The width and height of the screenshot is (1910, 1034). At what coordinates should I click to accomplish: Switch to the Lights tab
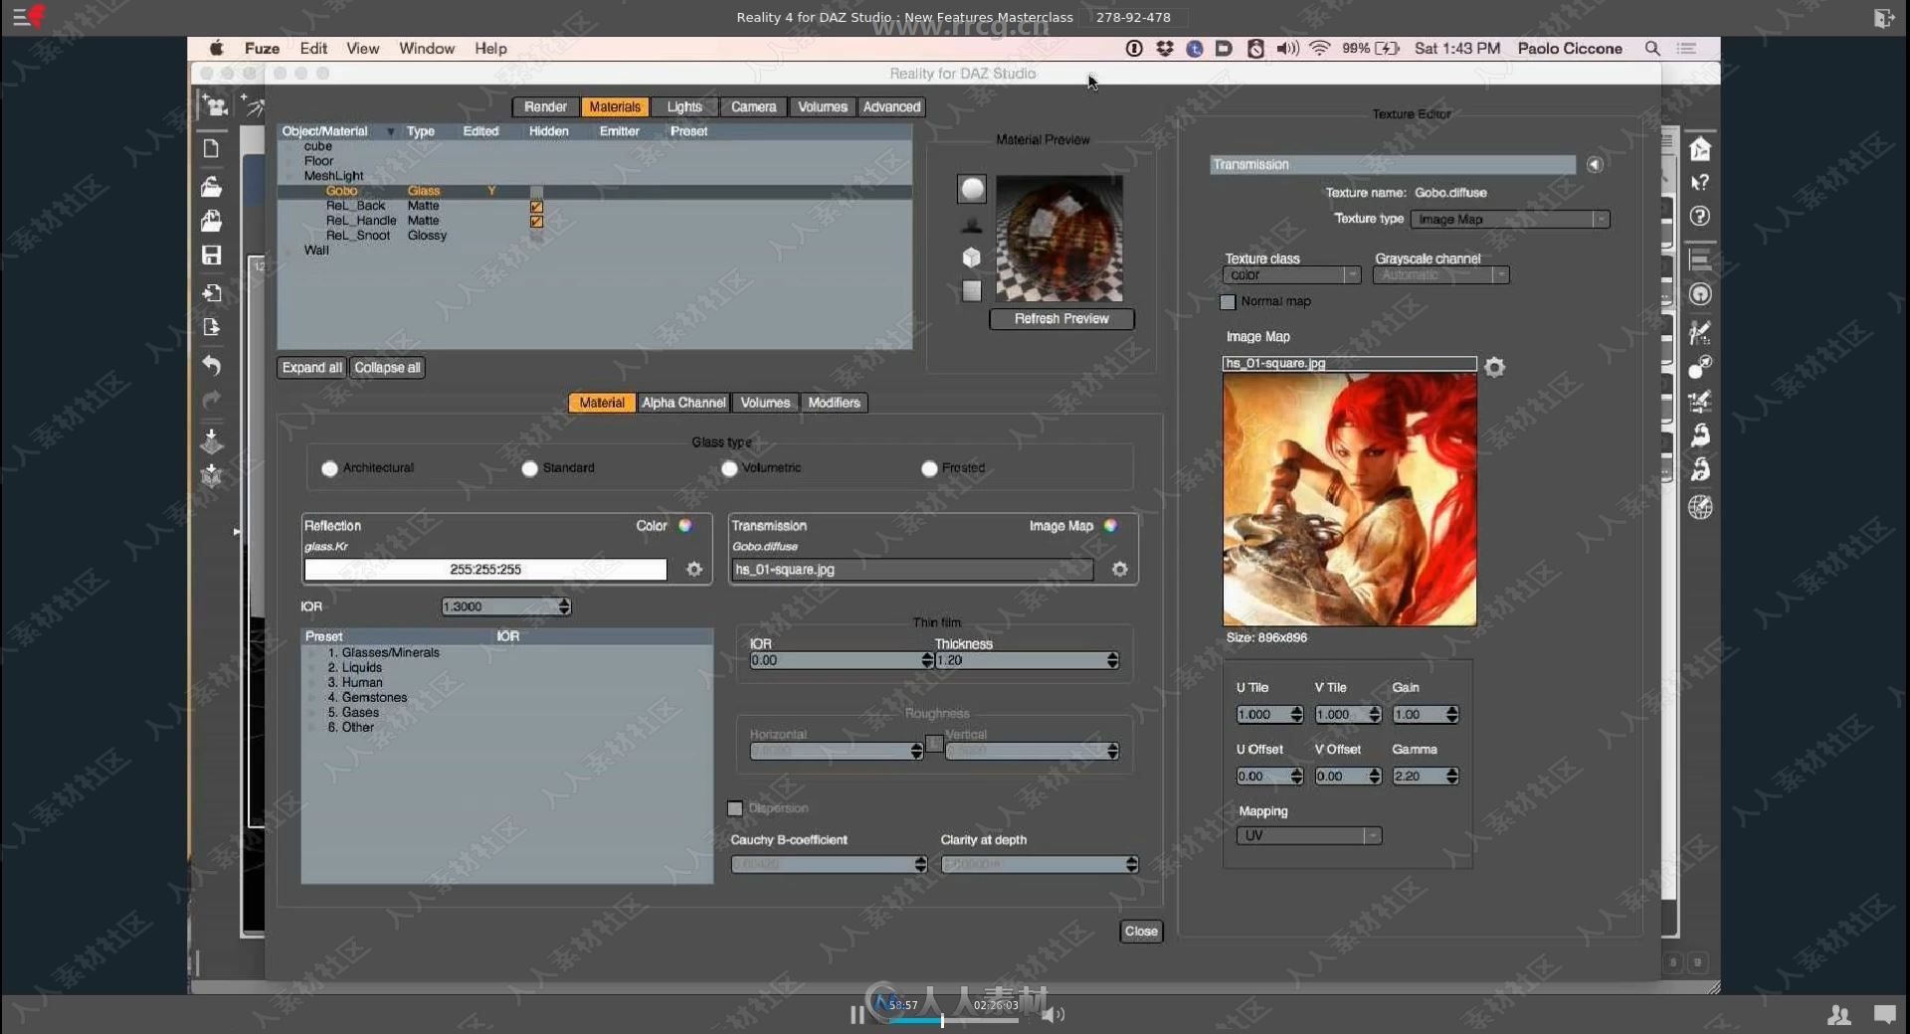pos(684,107)
